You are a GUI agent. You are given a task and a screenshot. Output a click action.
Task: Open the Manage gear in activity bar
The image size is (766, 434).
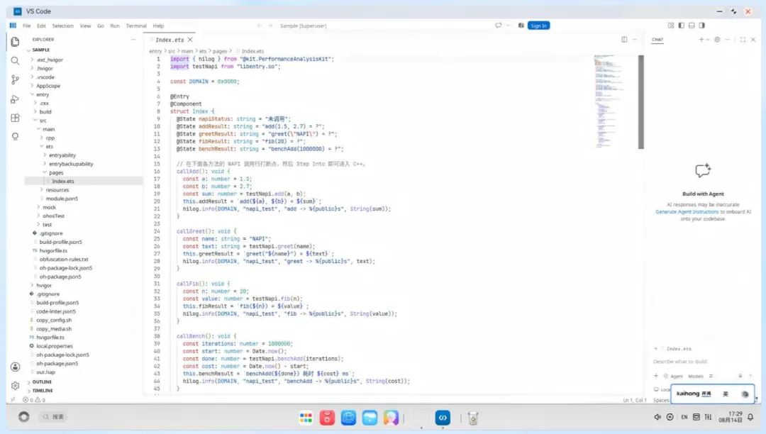pyautogui.click(x=15, y=386)
